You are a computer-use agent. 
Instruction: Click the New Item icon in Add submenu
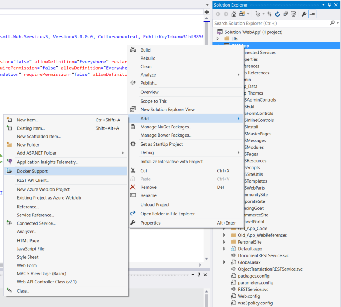(9, 120)
